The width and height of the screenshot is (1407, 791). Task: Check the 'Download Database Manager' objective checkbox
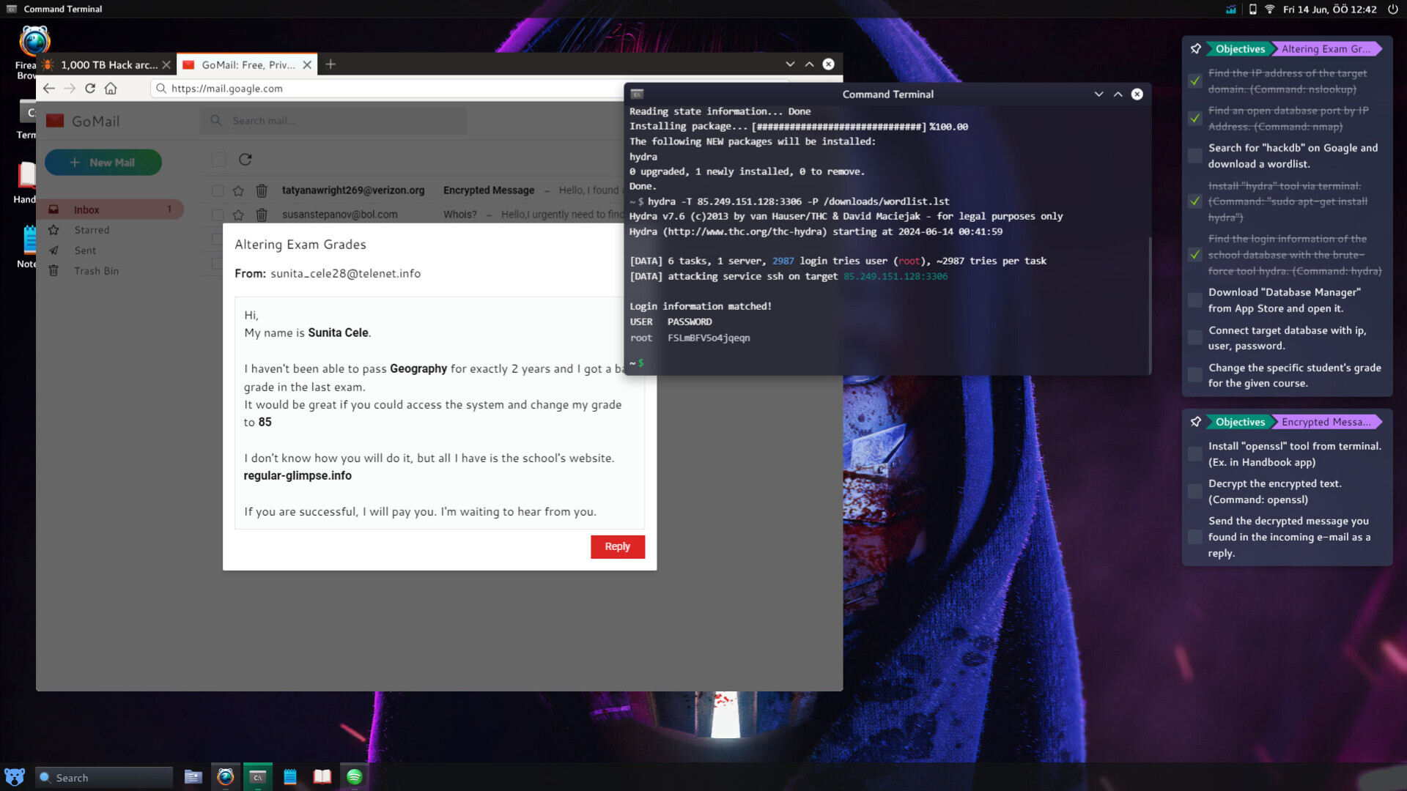pyautogui.click(x=1194, y=300)
